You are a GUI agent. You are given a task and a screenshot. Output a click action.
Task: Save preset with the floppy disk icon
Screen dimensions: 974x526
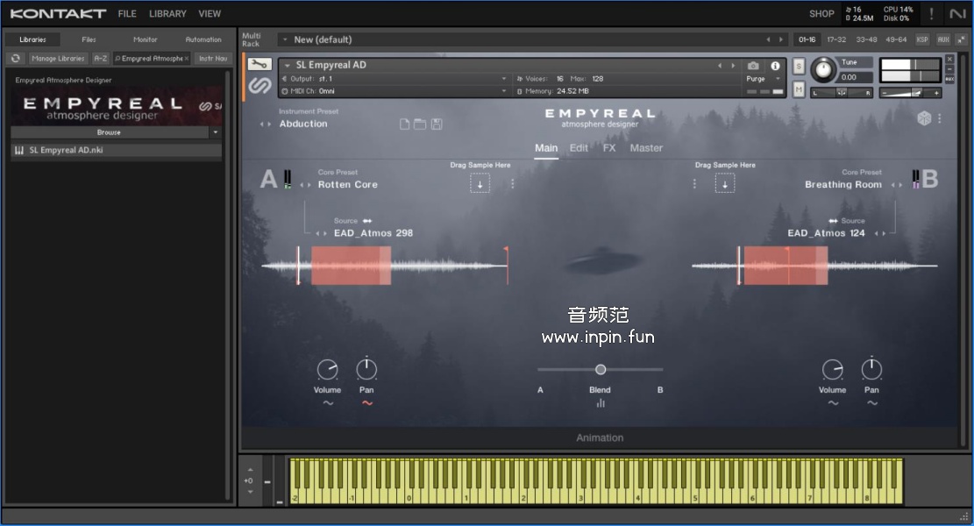coord(437,124)
